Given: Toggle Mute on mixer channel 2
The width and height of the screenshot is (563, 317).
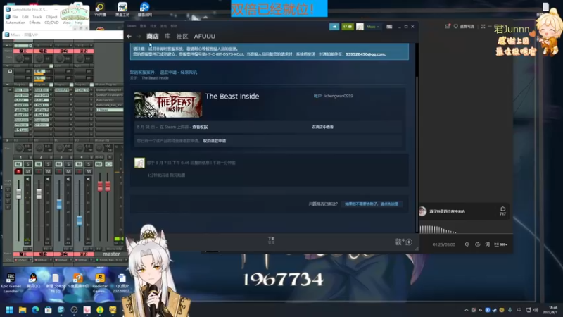Looking at the screenshot, I should 48,171.
